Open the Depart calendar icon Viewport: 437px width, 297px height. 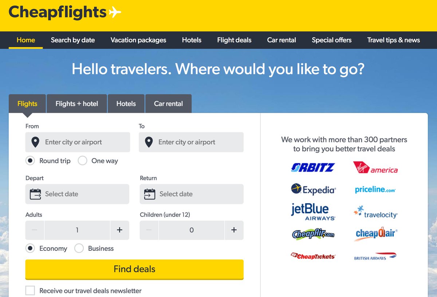[35, 194]
